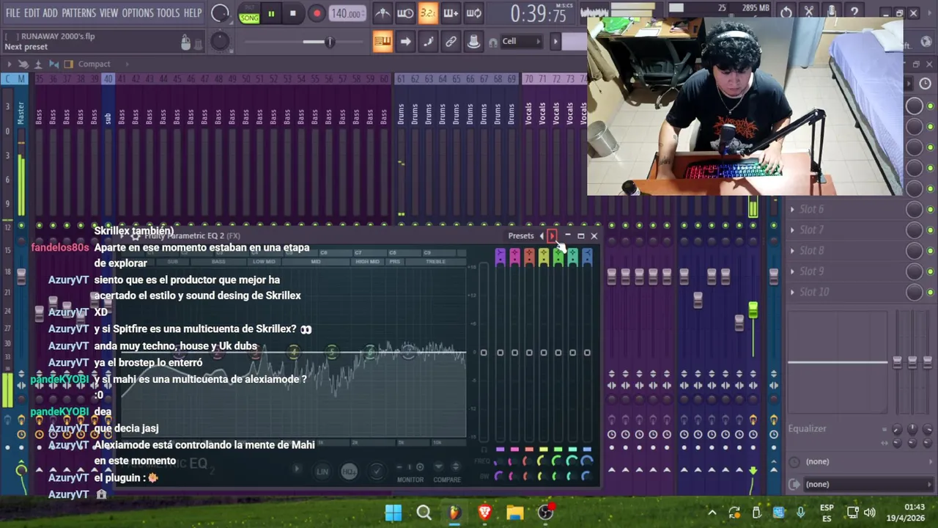Open the ADD menu
Image resolution: width=938 pixels, height=528 pixels.
pyautogui.click(x=50, y=13)
